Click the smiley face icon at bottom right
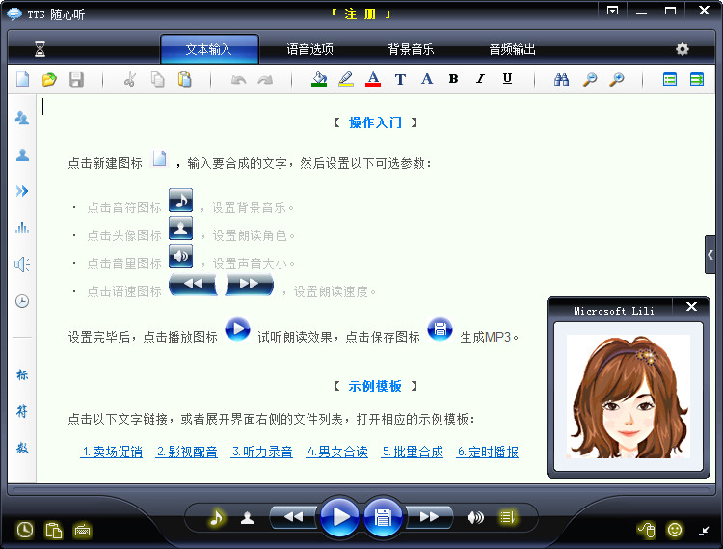Viewport: 723px width, 549px height. (675, 530)
